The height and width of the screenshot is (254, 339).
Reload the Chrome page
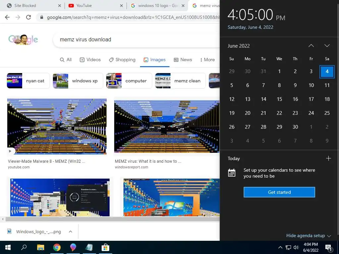point(28,17)
